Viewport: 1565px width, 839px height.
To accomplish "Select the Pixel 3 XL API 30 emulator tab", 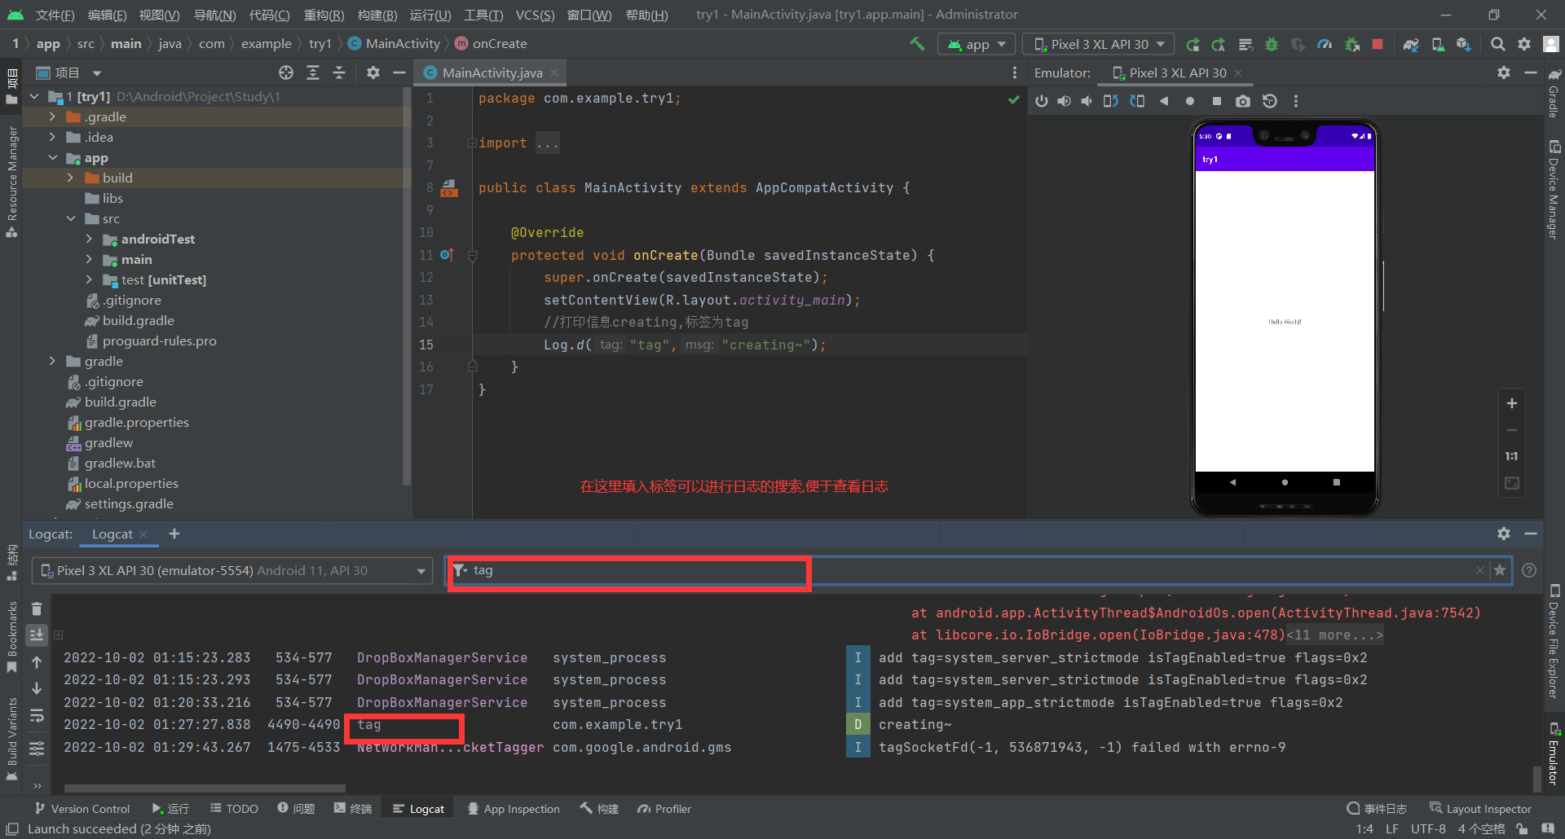I will 1177,72.
